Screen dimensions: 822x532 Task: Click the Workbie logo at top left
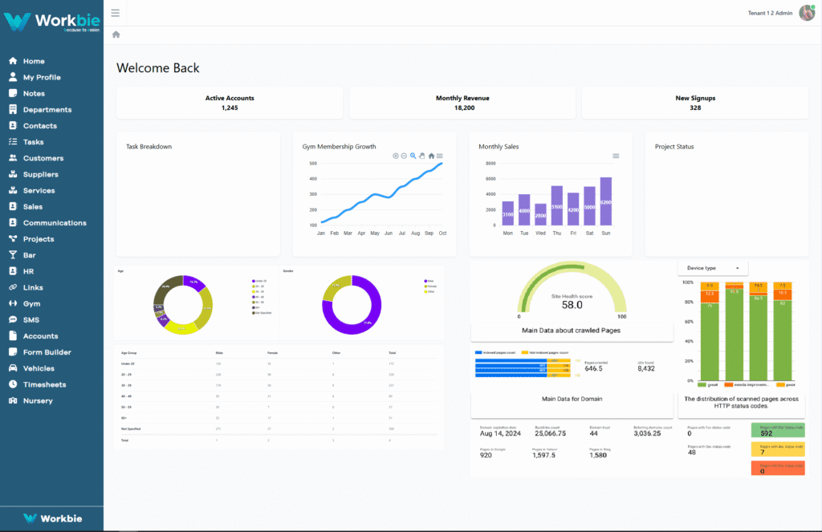(51, 22)
